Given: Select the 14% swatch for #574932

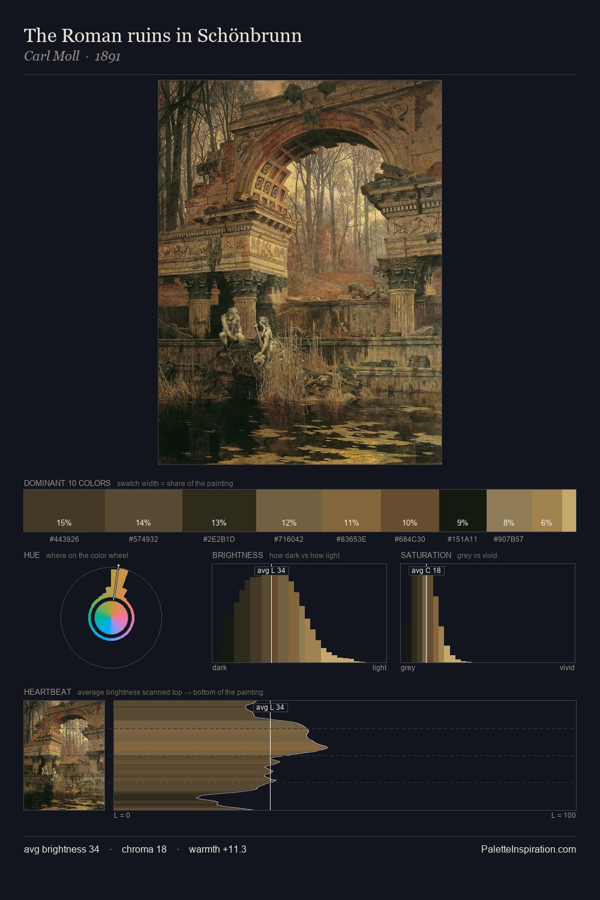Looking at the screenshot, I should click(x=143, y=511).
